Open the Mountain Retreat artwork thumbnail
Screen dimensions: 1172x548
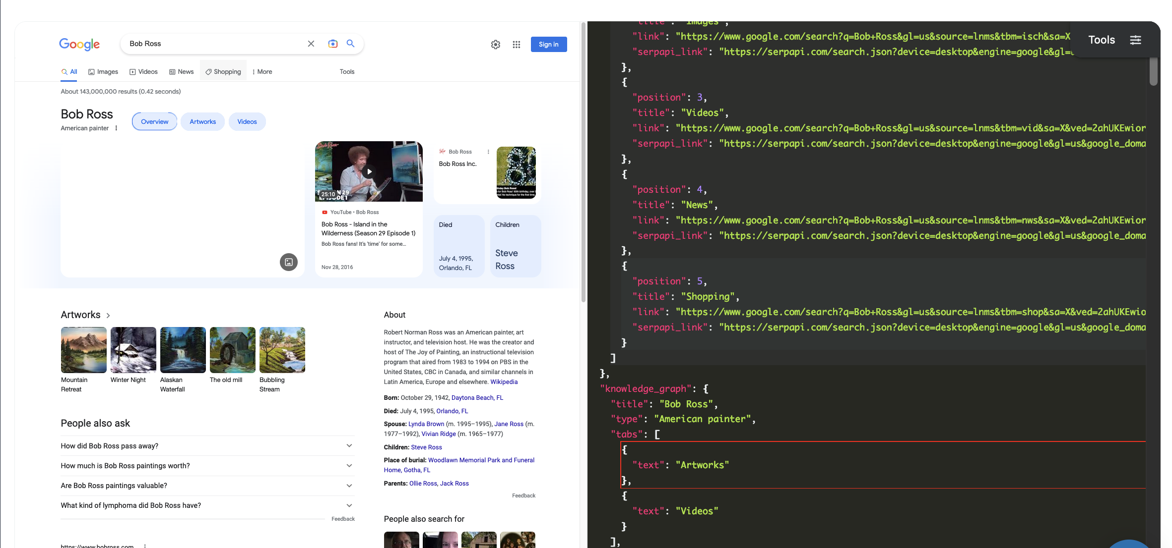(83, 349)
